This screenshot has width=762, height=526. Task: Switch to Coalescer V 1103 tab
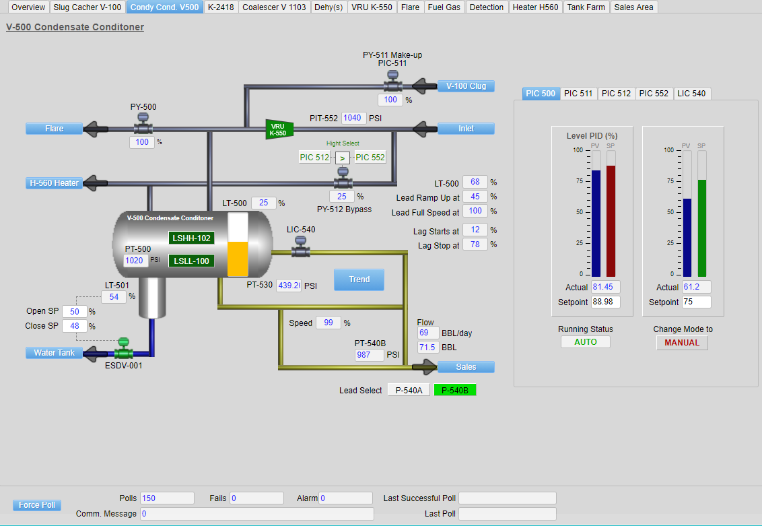(x=274, y=7)
